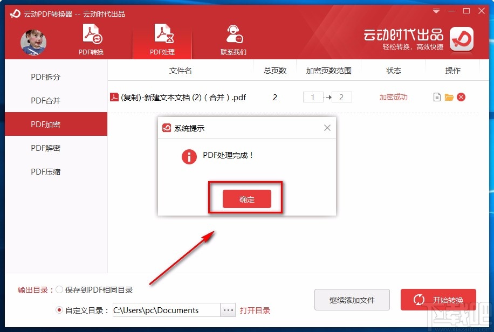Click the 联系我们 headset contact icon
494x332 pixels.
[x=234, y=33]
